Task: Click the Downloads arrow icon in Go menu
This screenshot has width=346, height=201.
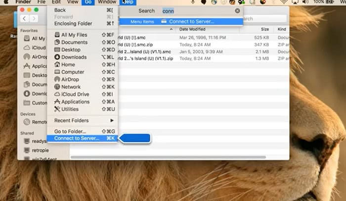Action: (57, 57)
